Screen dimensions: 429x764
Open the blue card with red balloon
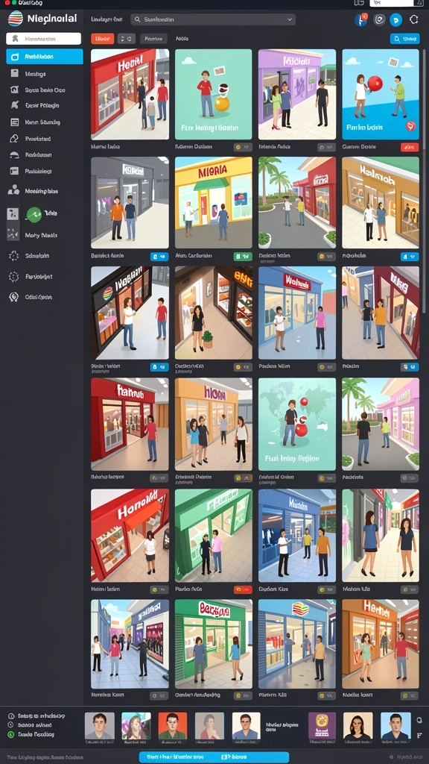click(x=381, y=95)
